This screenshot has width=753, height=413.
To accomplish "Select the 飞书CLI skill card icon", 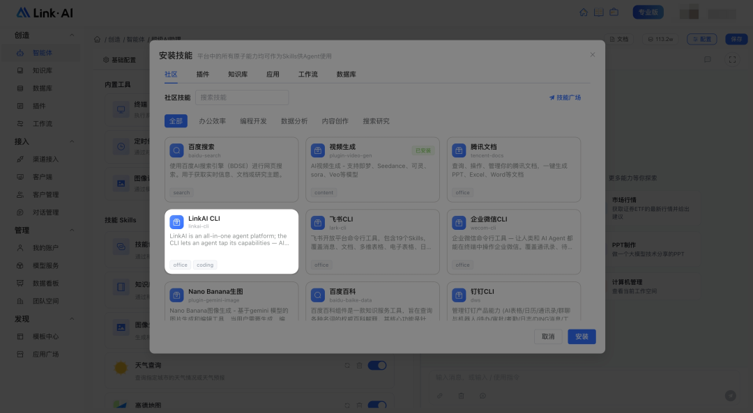I will [x=318, y=223].
